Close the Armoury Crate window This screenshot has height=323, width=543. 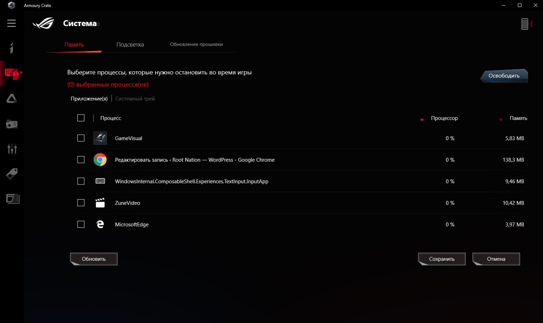536,5
